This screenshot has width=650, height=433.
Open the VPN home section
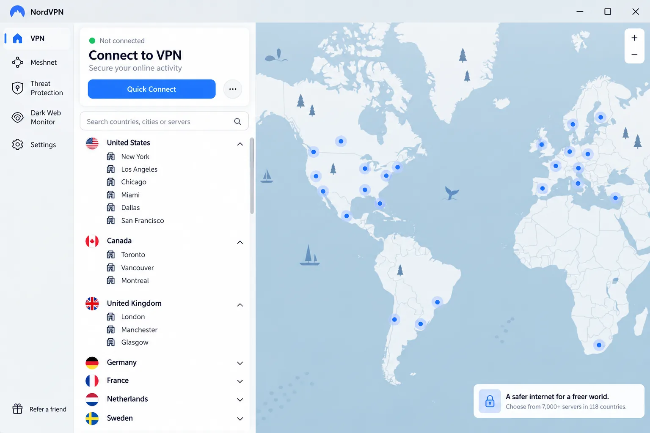click(37, 38)
